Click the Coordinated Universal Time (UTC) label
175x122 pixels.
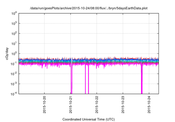coord(89,119)
